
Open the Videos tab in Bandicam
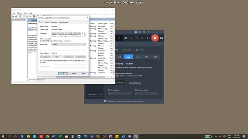point(127,50)
